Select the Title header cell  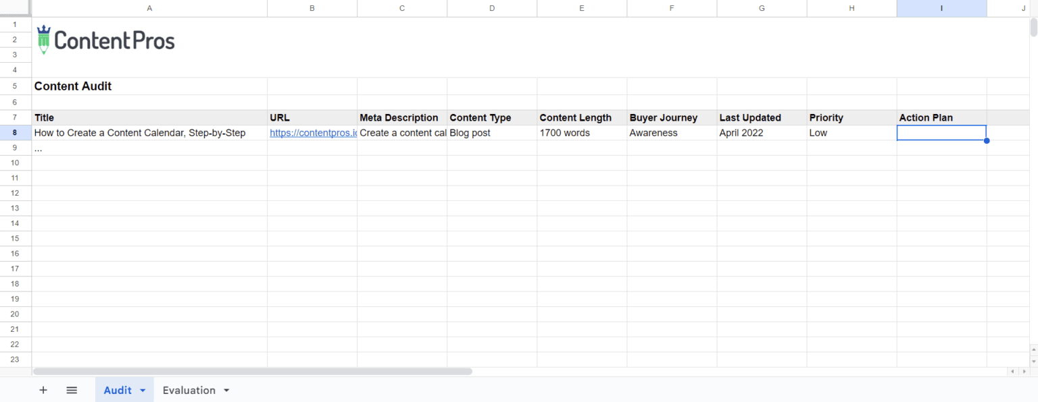pos(149,117)
